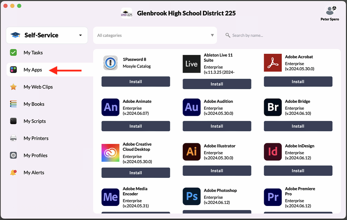Install Ableton Live 11 Suite
Image resolution: width=347 pixels, height=220 pixels.
click(217, 84)
